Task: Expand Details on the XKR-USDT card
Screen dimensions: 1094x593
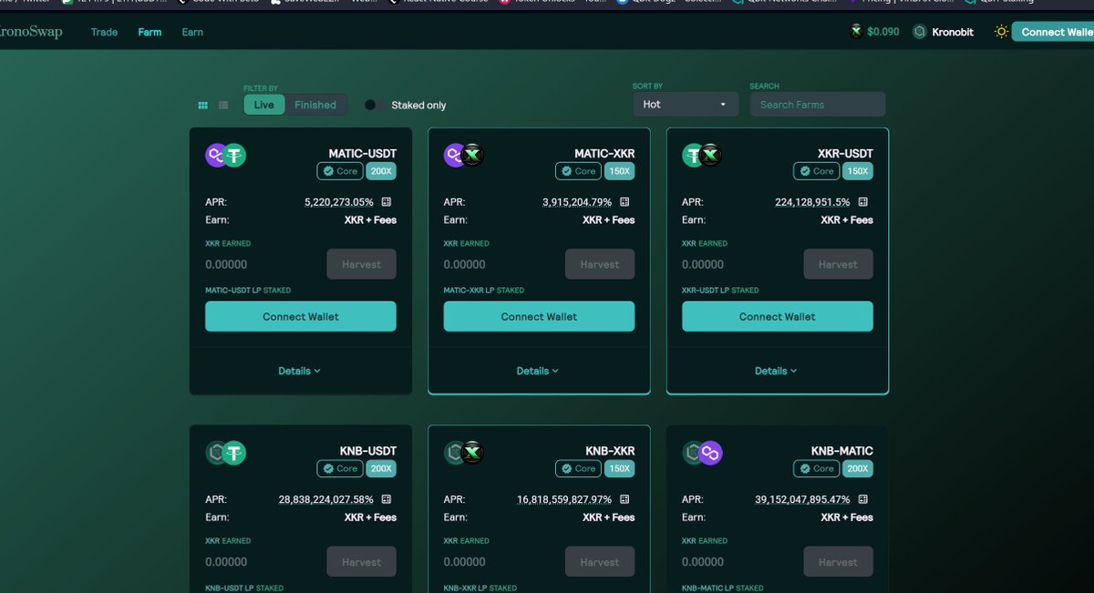Action: coord(776,371)
